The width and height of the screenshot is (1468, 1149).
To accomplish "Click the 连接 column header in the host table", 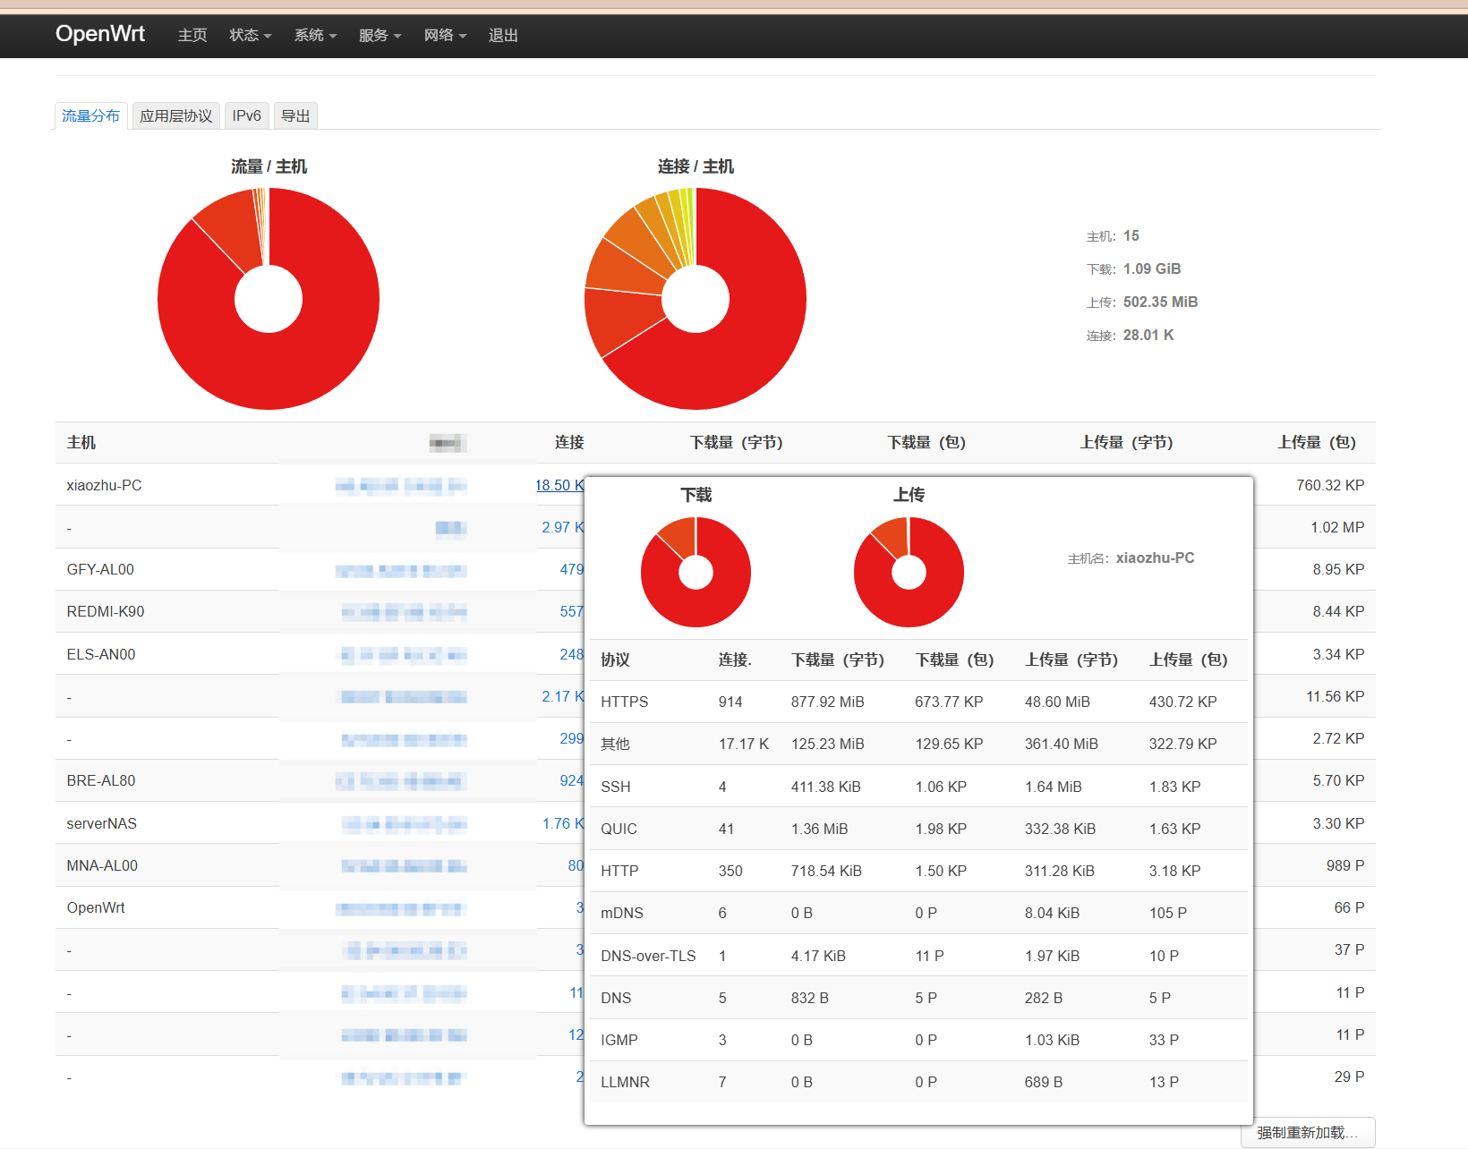I will click(x=569, y=442).
